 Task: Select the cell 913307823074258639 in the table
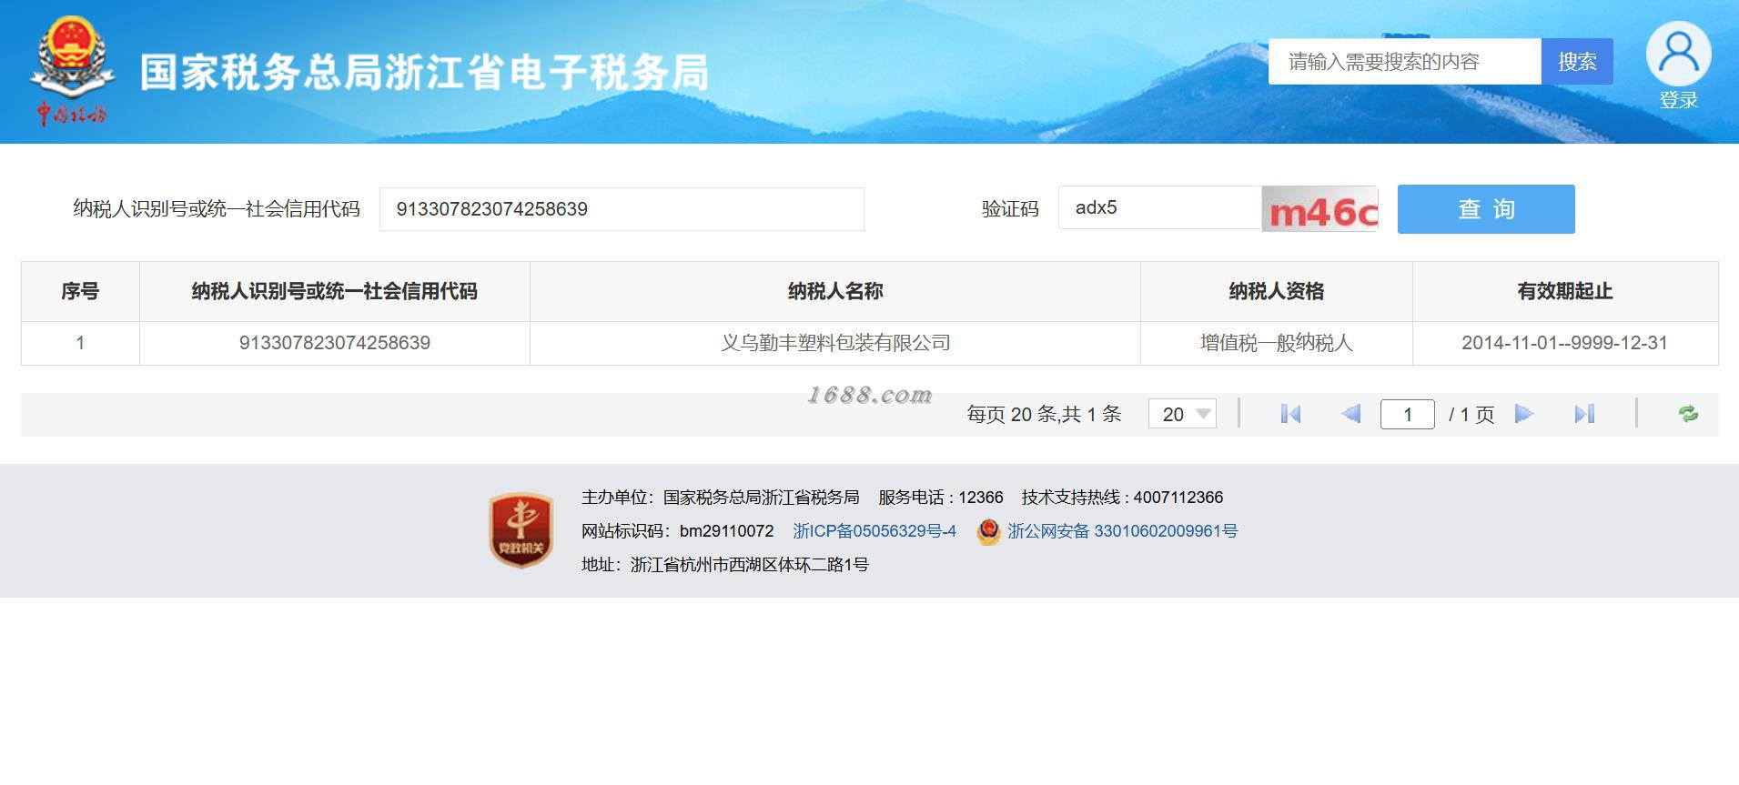click(x=335, y=343)
